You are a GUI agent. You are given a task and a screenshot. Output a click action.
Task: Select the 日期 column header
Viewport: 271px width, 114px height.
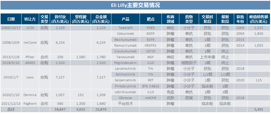point(11,19)
